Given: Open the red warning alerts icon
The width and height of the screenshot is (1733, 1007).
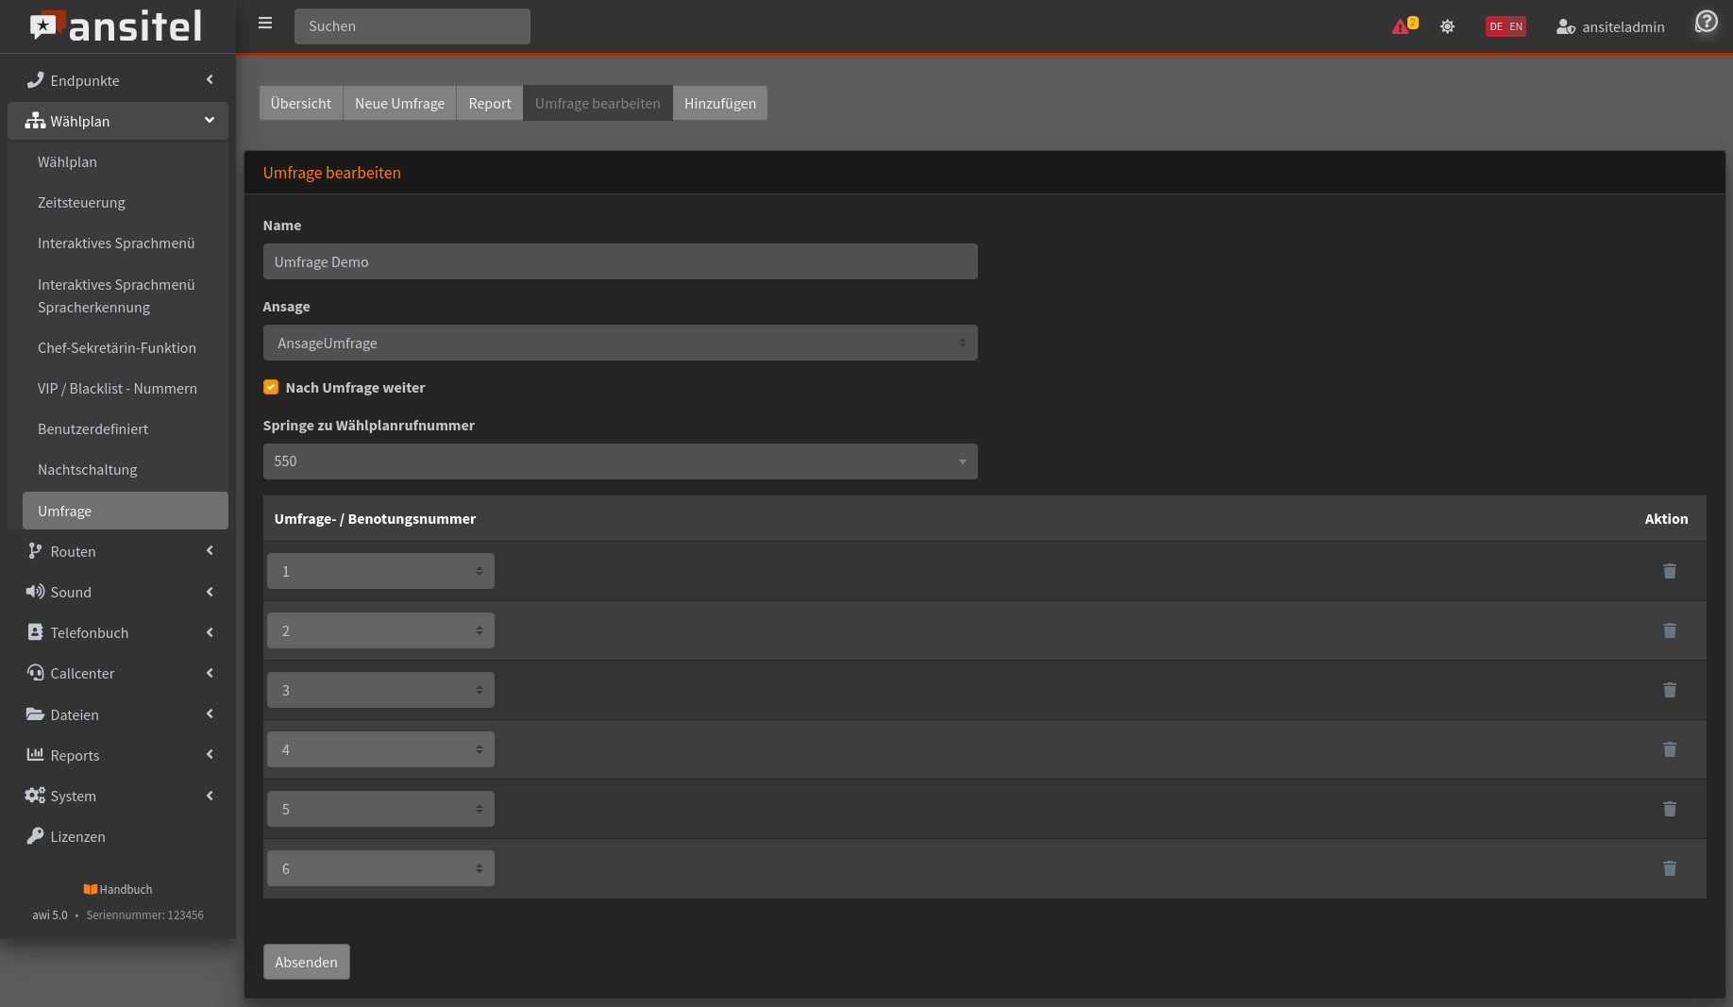Looking at the screenshot, I should pos(1401,26).
